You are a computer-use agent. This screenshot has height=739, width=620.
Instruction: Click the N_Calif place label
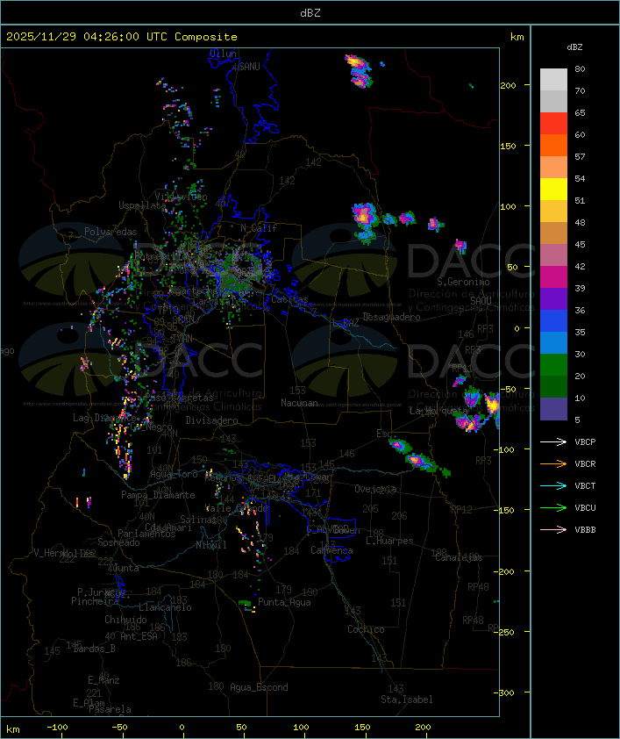[x=259, y=228]
